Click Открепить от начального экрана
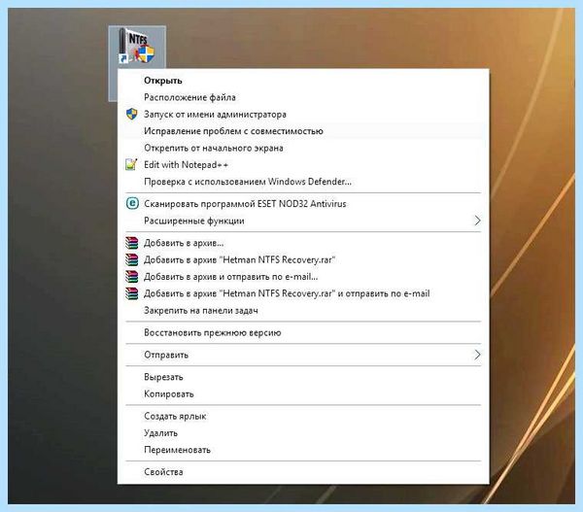 tap(303, 148)
